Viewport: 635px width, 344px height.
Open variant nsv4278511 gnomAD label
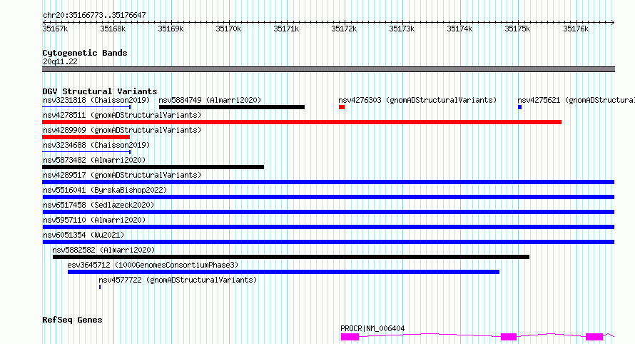coord(122,115)
